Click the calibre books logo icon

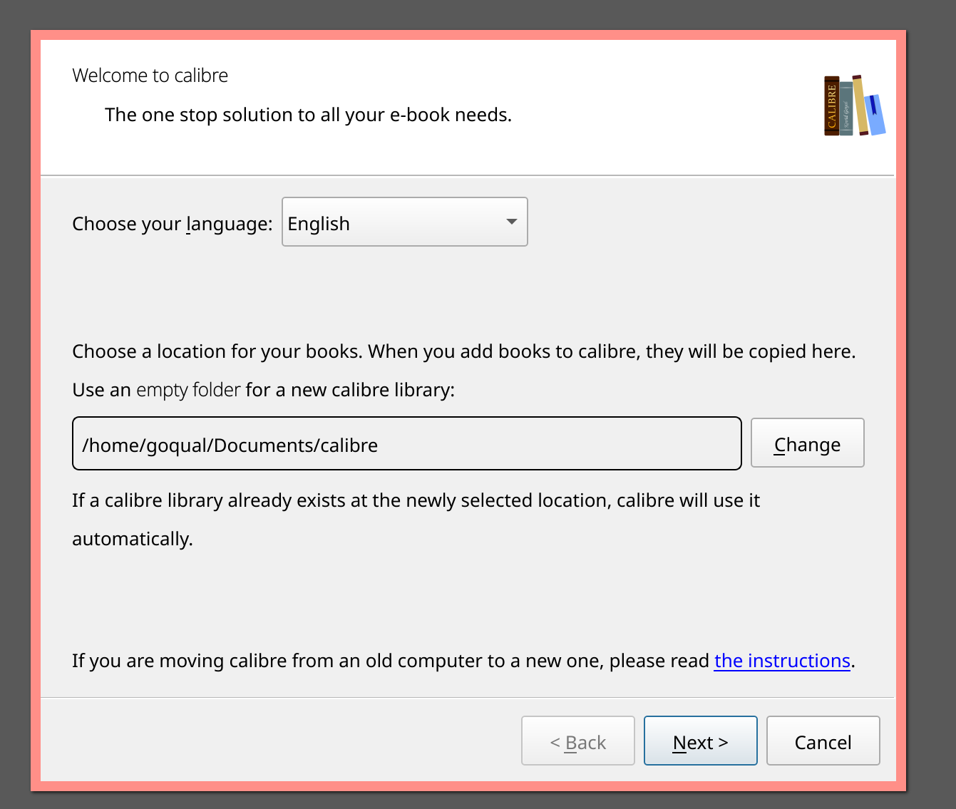click(855, 105)
